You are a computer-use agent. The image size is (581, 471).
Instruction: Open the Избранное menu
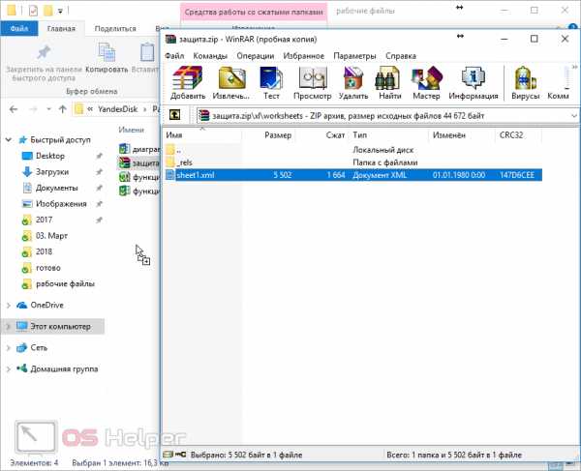[303, 56]
